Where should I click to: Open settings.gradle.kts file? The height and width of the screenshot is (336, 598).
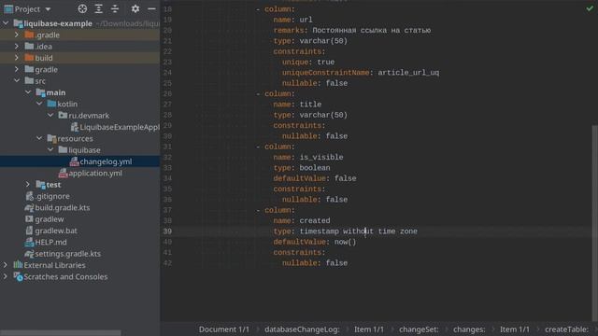68,253
